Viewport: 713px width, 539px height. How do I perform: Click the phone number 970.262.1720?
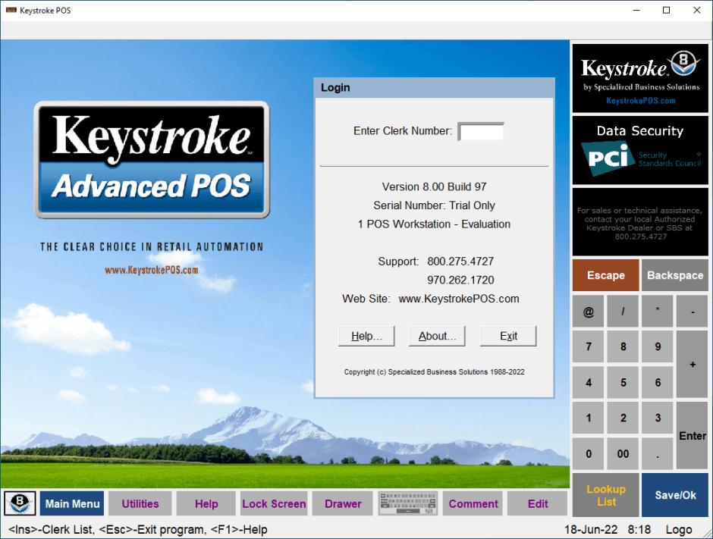[460, 280]
